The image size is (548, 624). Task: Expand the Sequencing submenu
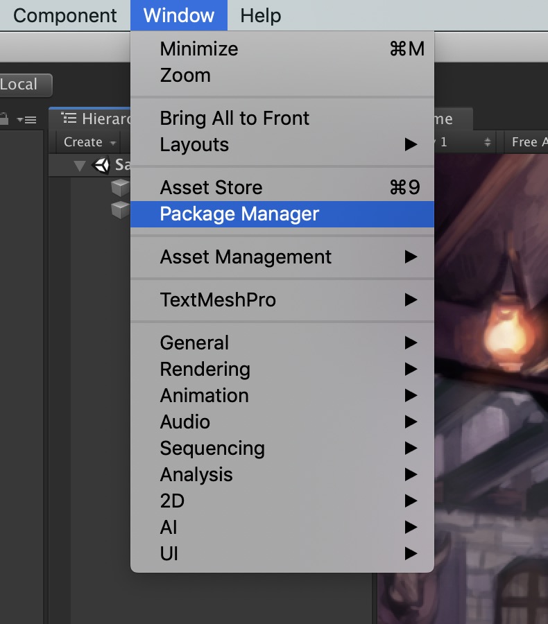(282, 448)
